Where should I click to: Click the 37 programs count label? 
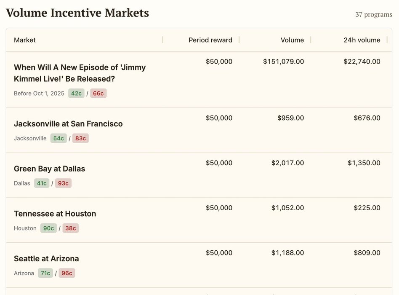[x=373, y=14]
